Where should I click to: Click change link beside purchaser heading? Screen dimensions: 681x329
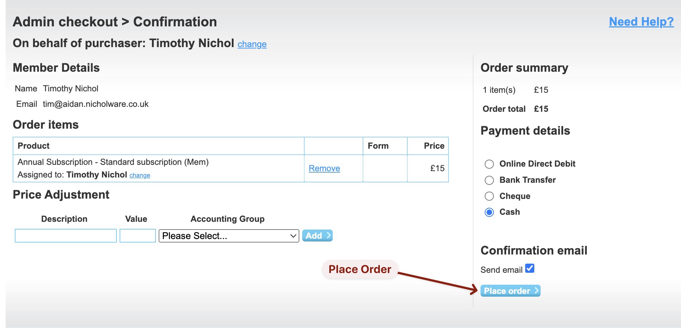[x=252, y=44]
